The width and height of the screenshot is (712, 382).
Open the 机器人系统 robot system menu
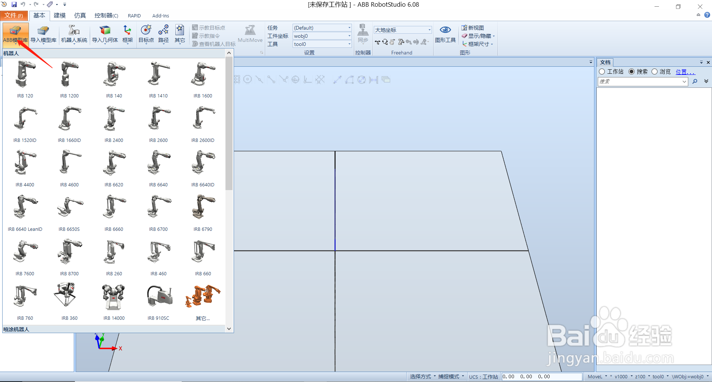(74, 35)
